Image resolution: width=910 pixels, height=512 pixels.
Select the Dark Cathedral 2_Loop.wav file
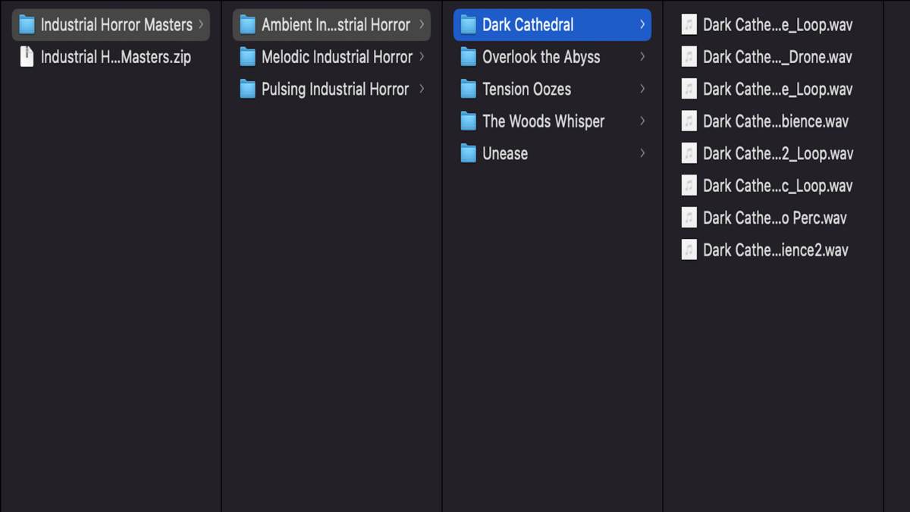(x=778, y=154)
